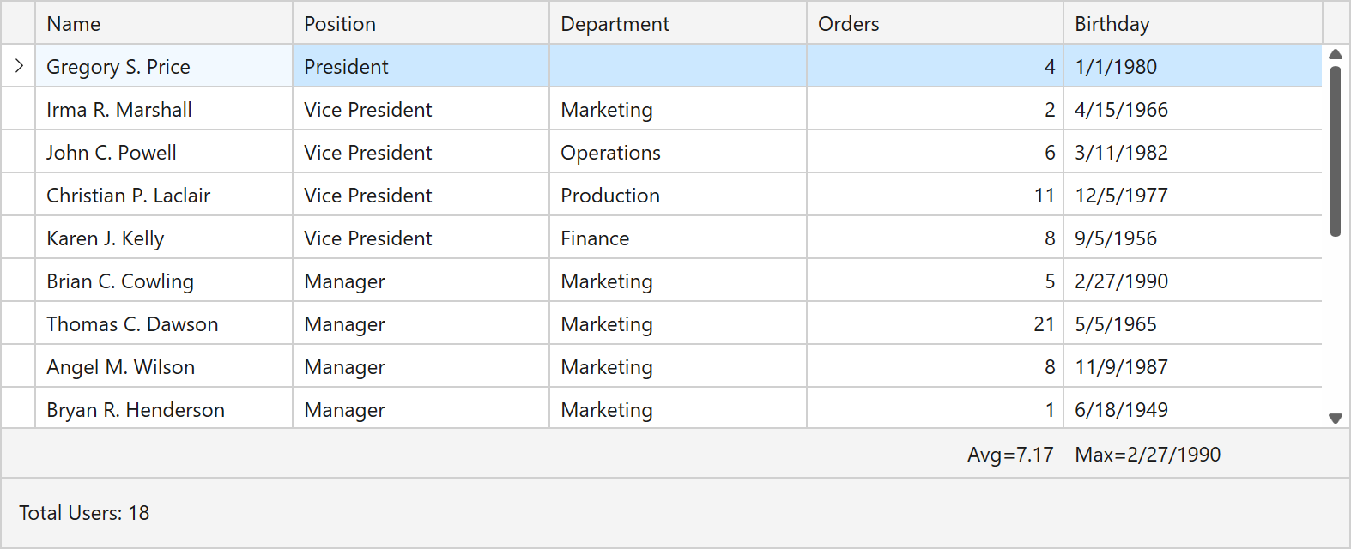The width and height of the screenshot is (1351, 549).
Task: Click the Max=2/27/1990 summary footer cell
Action: [x=1148, y=455]
